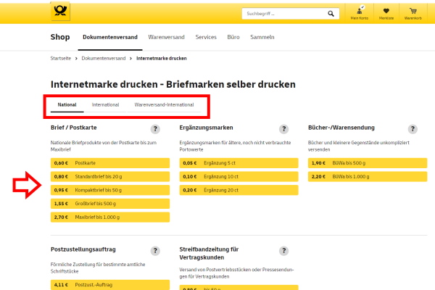
Task: Select Maxibrief bis 1.000 g
Action: point(110,217)
